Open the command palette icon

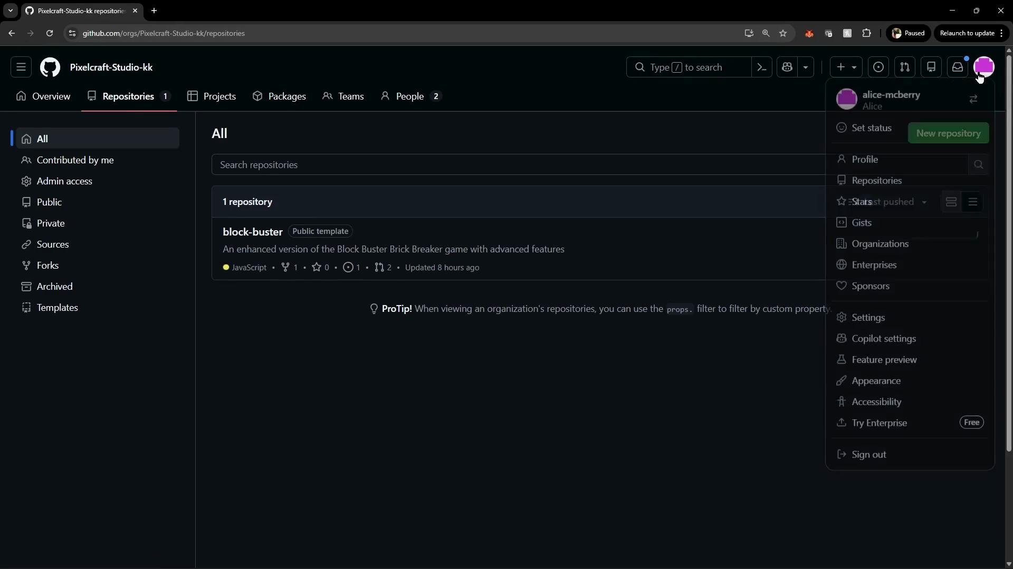762,67
